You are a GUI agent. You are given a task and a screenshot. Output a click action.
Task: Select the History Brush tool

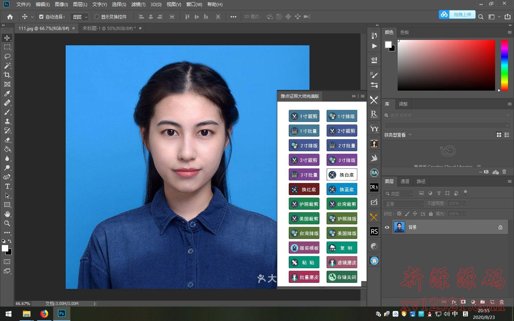click(x=7, y=131)
